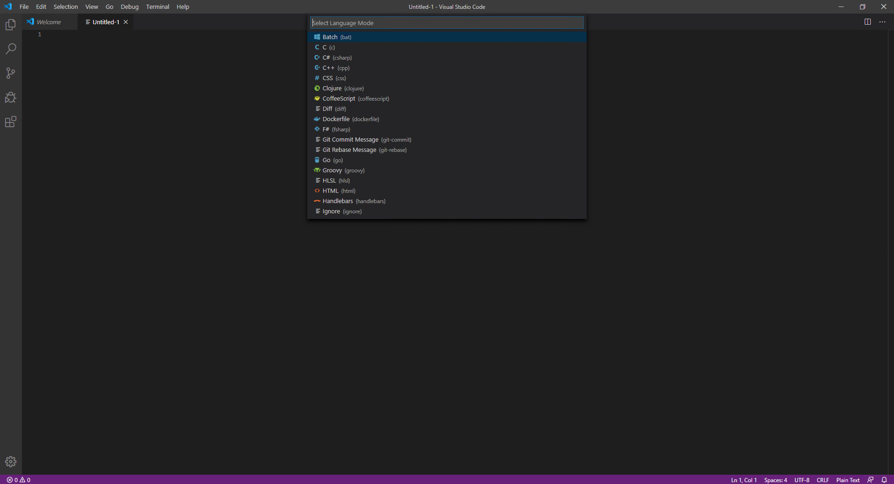
Task: Open the editor More Actions menu
Action: point(882,22)
